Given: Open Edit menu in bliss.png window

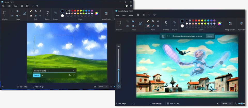Looking at the screenshot, I should tap(9, 6).
